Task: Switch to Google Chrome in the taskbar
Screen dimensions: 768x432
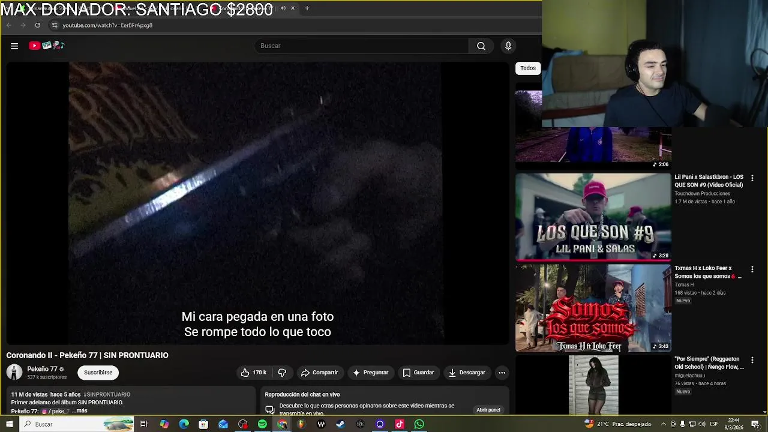Action: point(282,424)
